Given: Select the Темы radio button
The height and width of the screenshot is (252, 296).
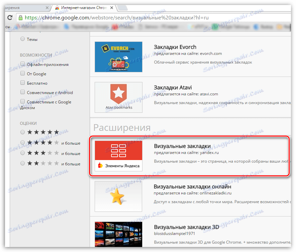Looking at the screenshot, I should [x=22, y=39].
